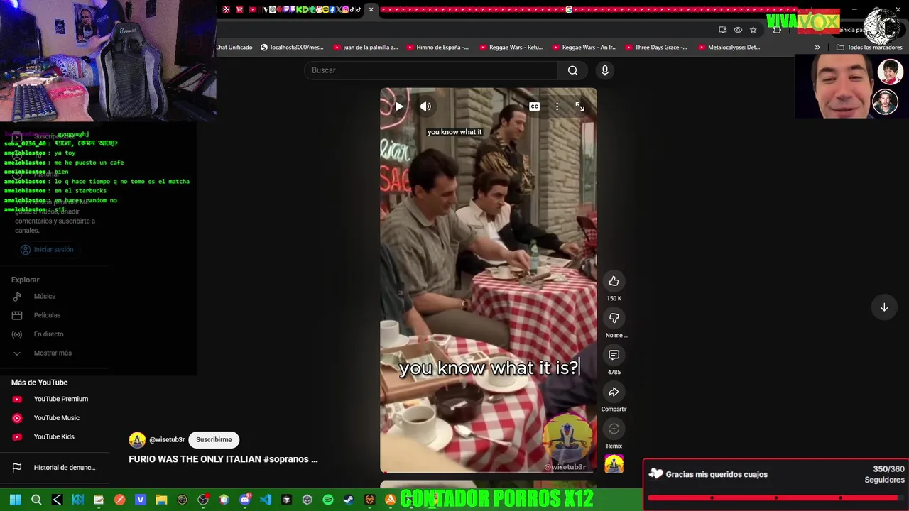This screenshot has height=511, width=909.
Task: Like the Short with 150 K likes
Action: 614,281
